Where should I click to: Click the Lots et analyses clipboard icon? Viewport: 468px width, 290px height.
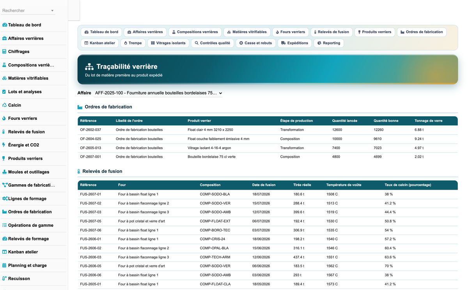(4, 92)
